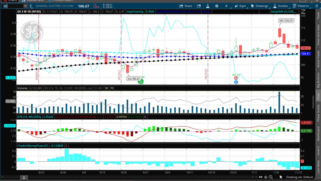Click the 1.01557 MACD right axis label
This screenshot has height=181, width=321.
coord(306,123)
